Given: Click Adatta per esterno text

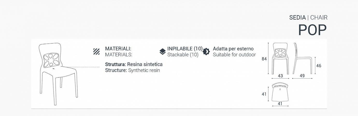Looking at the screenshot, I should (233, 49).
